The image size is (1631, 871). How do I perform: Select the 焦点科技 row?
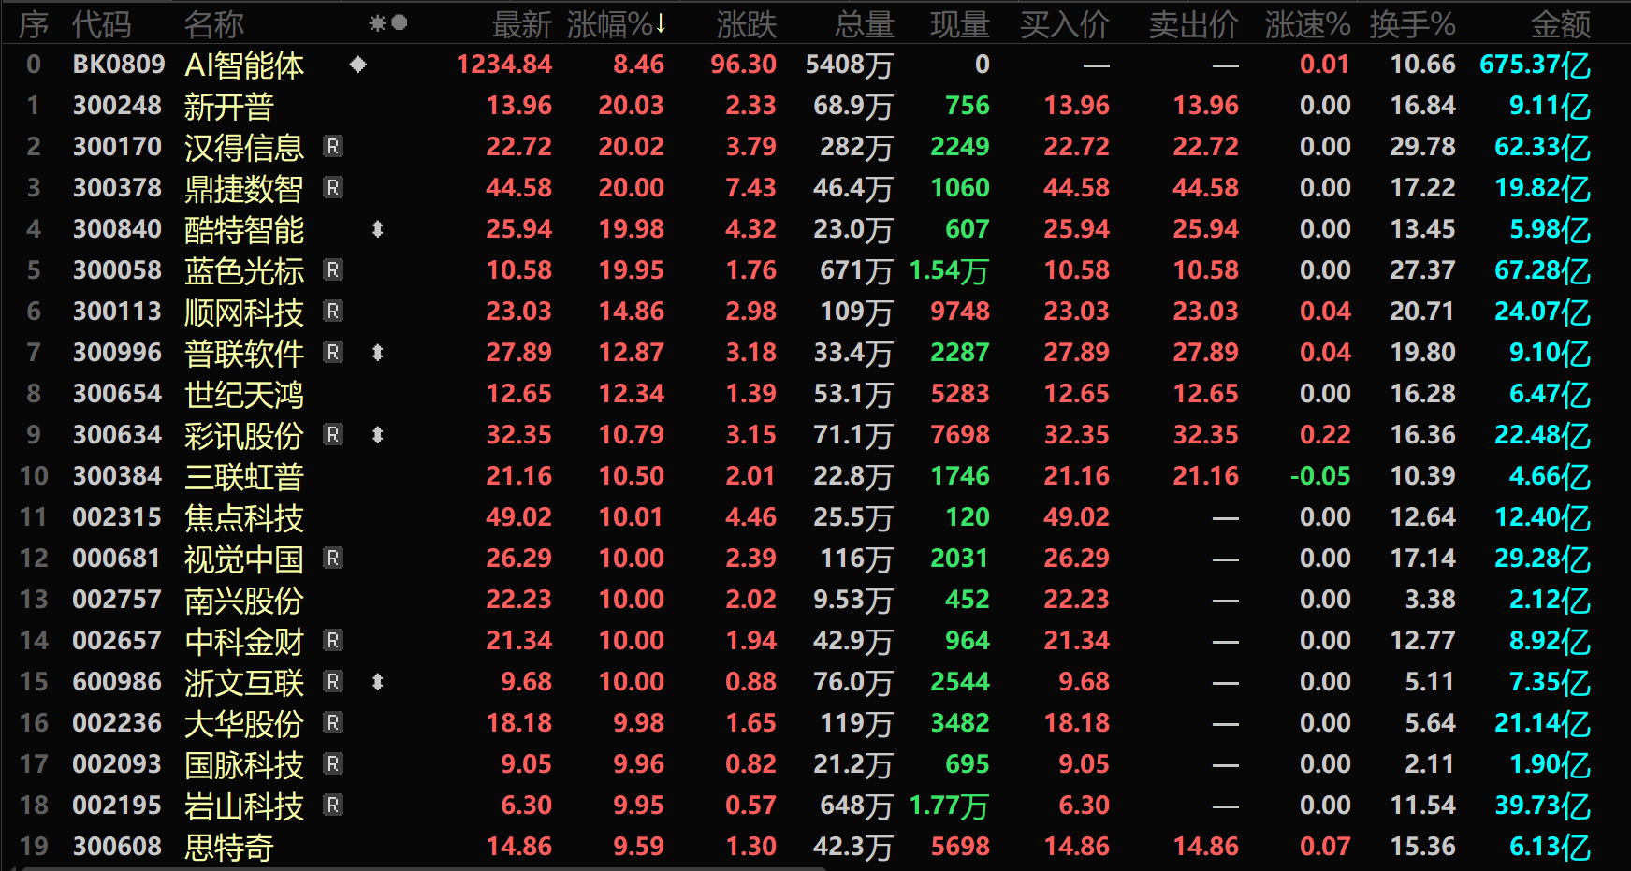[x=243, y=517]
